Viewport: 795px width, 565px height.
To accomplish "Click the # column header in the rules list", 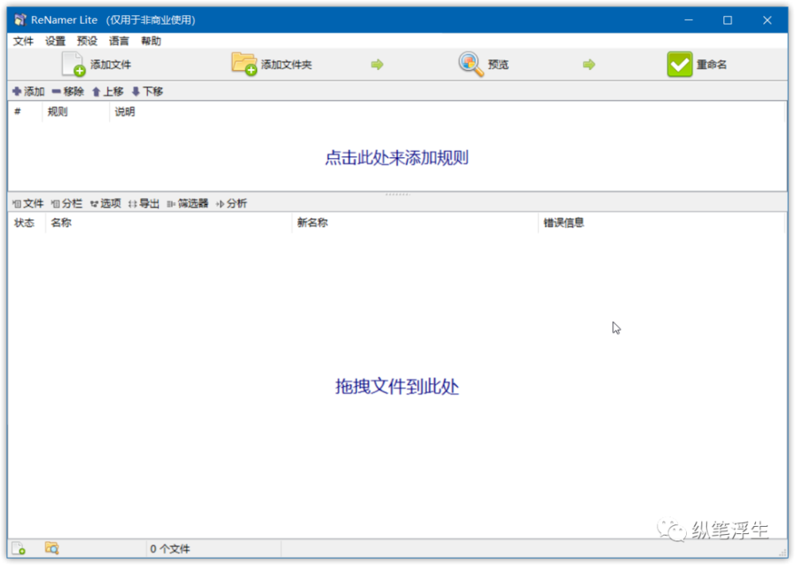I will pos(25,111).
